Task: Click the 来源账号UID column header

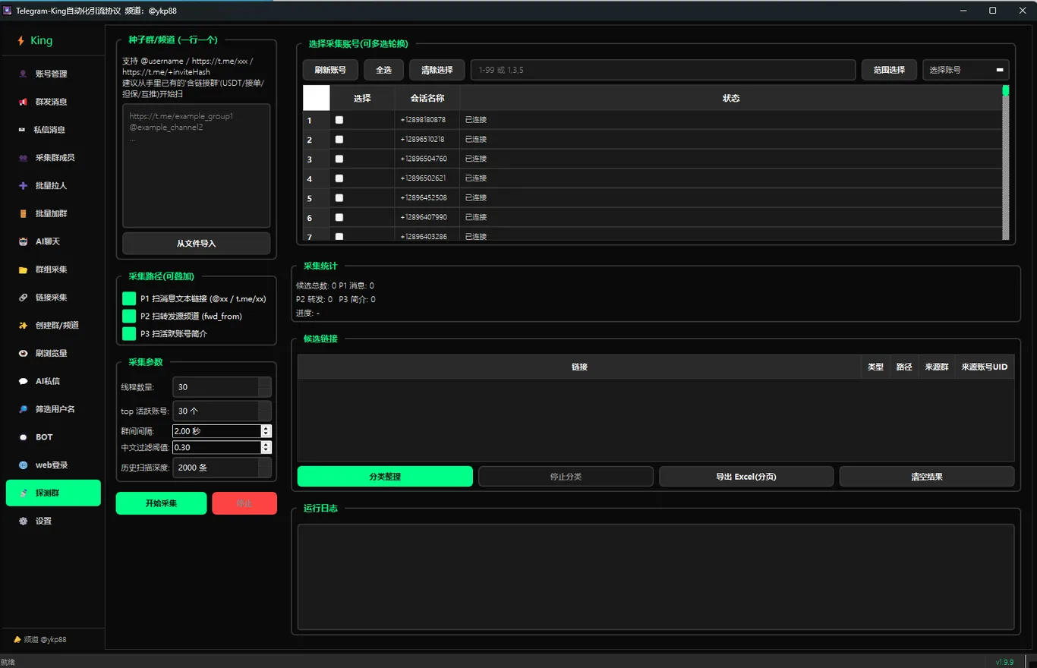Action: (x=985, y=367)
